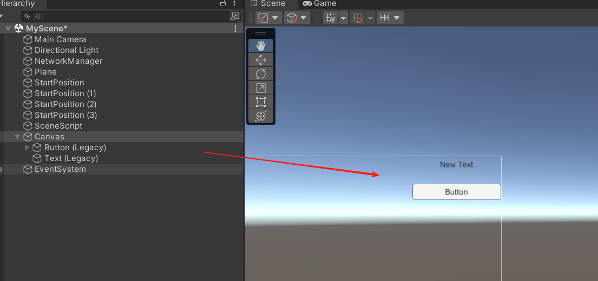The height and width of the screenshot is (281, 598).
Task: Click the EventSystem cube icon
Action: (28, 169)
